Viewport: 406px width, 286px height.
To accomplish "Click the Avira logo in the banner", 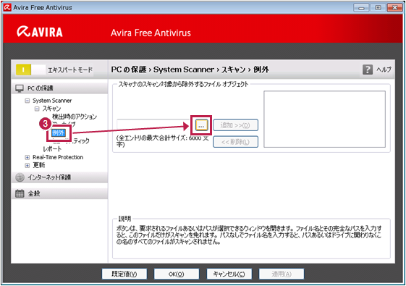I will click(x=40, y=32).
